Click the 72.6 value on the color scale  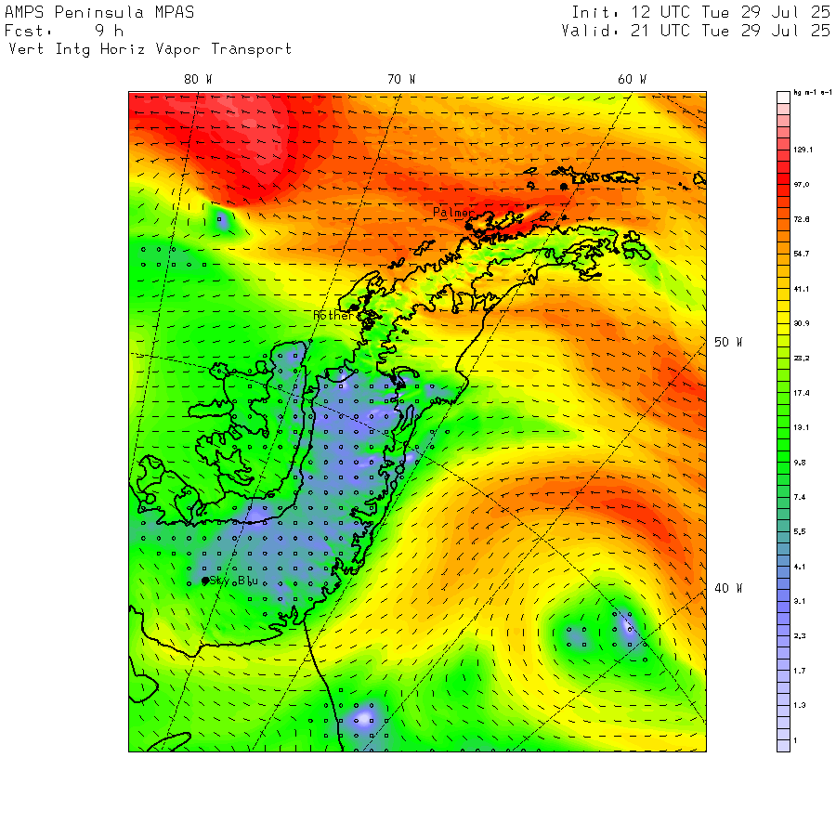[802, 219]
